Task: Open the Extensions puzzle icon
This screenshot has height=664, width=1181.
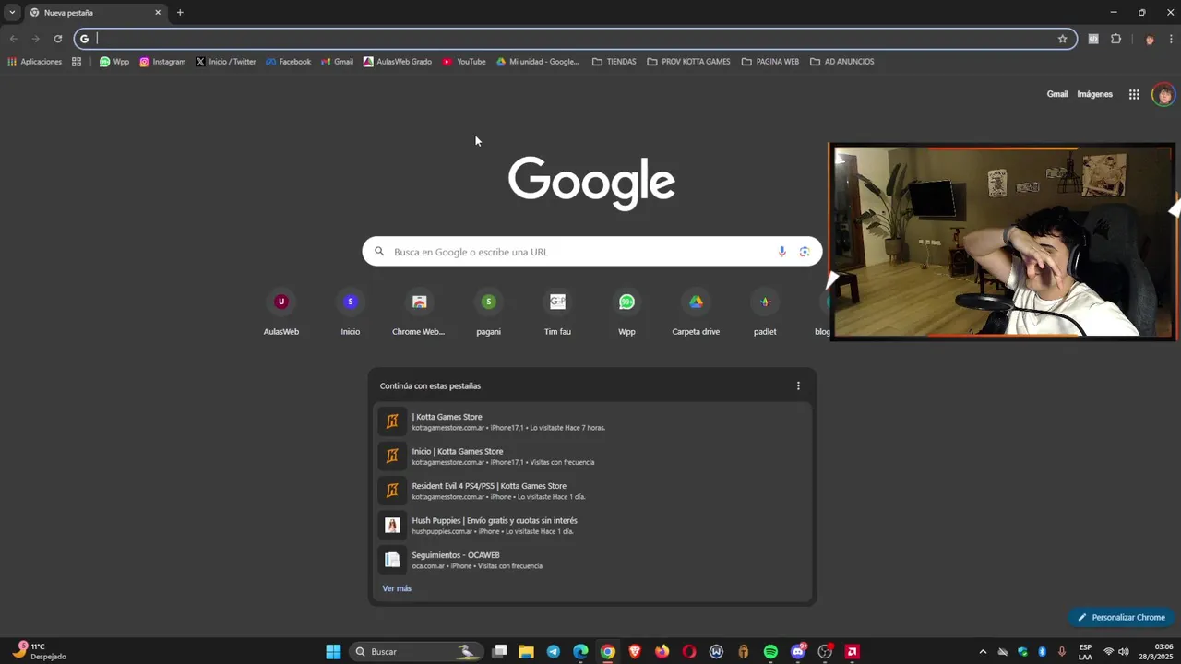Action: point(1115,39)
